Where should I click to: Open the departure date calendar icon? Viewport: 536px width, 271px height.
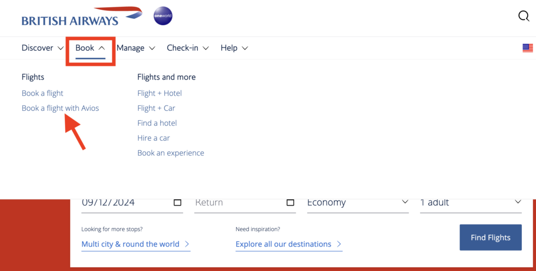(x=177, y=202)
